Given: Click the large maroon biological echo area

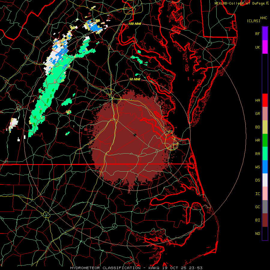Looking at the screenshot, I should pos(131,141).
